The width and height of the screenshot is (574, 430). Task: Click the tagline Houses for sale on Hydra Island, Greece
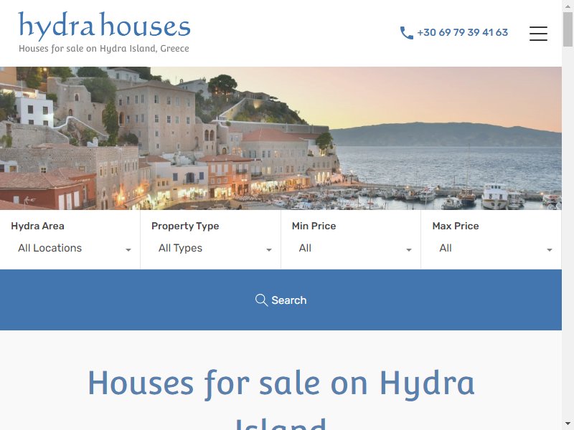click(x=104, y=49)
